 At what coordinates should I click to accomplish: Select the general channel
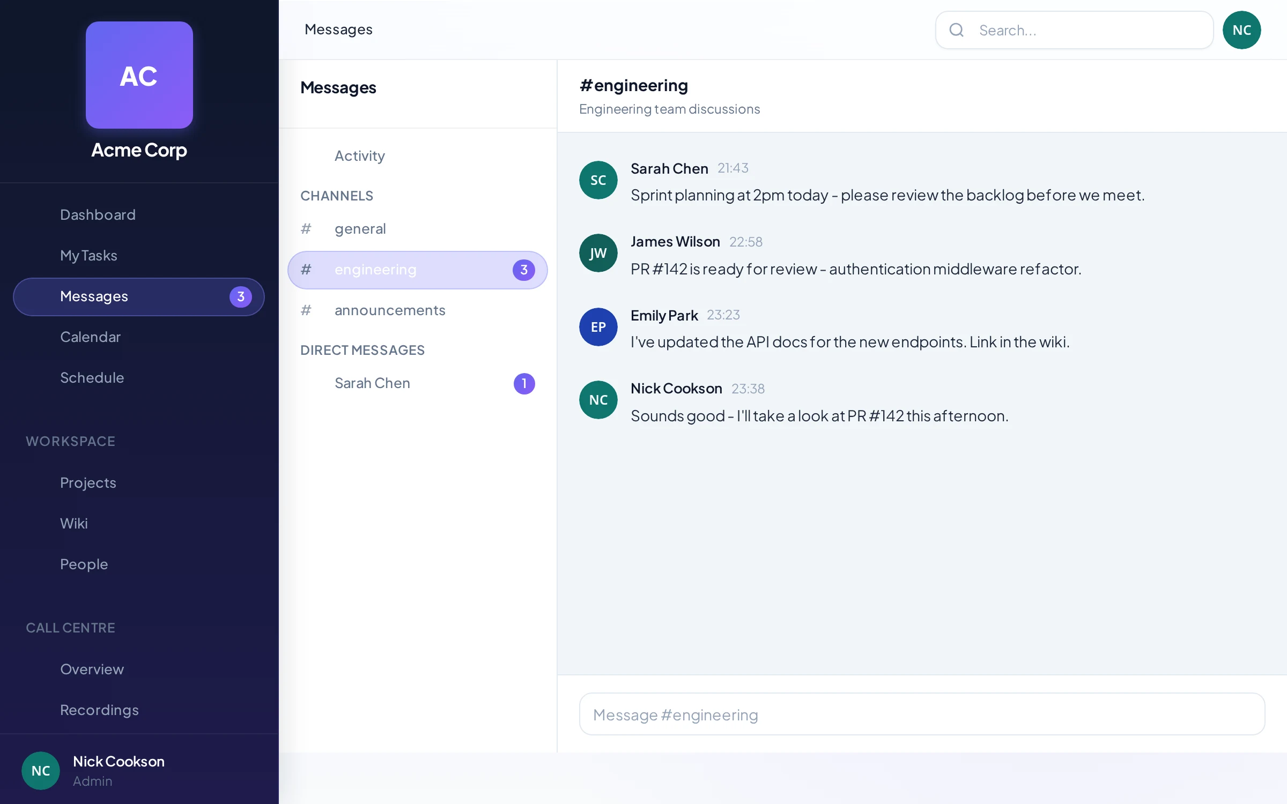[418, 229]
